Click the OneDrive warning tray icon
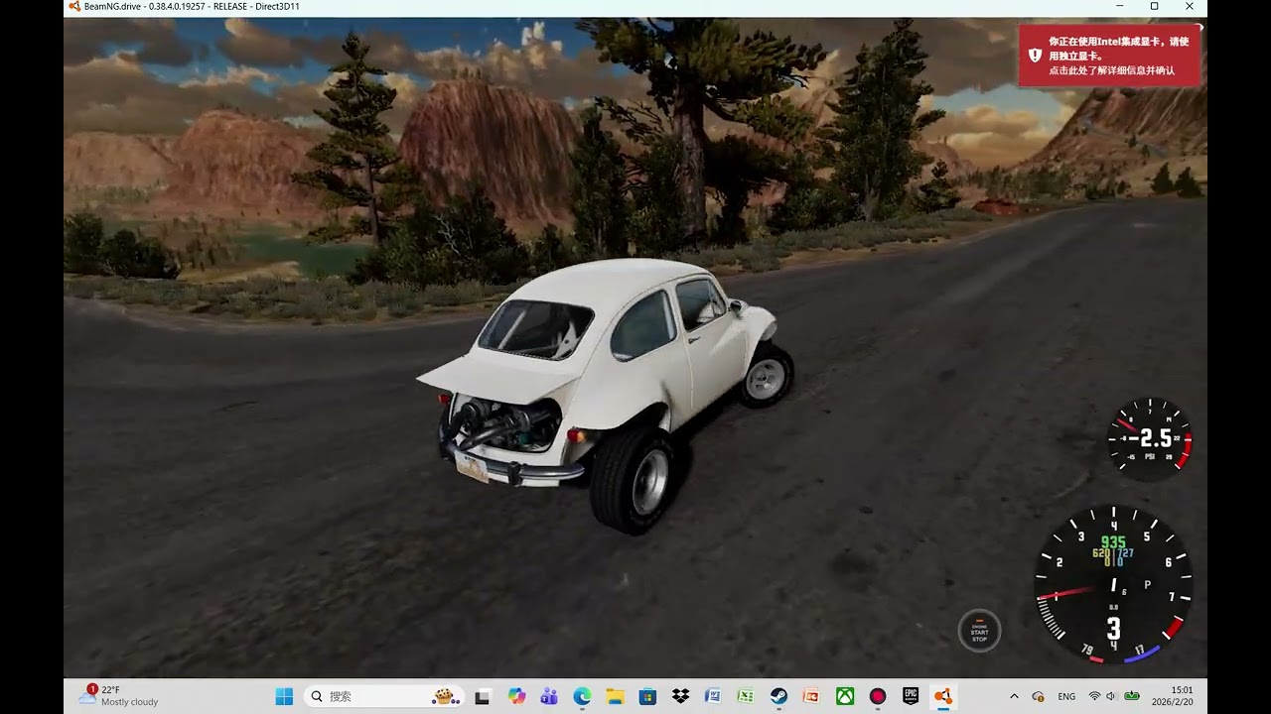This screenshot has height=714, width=1271. tap(1039, 696)
